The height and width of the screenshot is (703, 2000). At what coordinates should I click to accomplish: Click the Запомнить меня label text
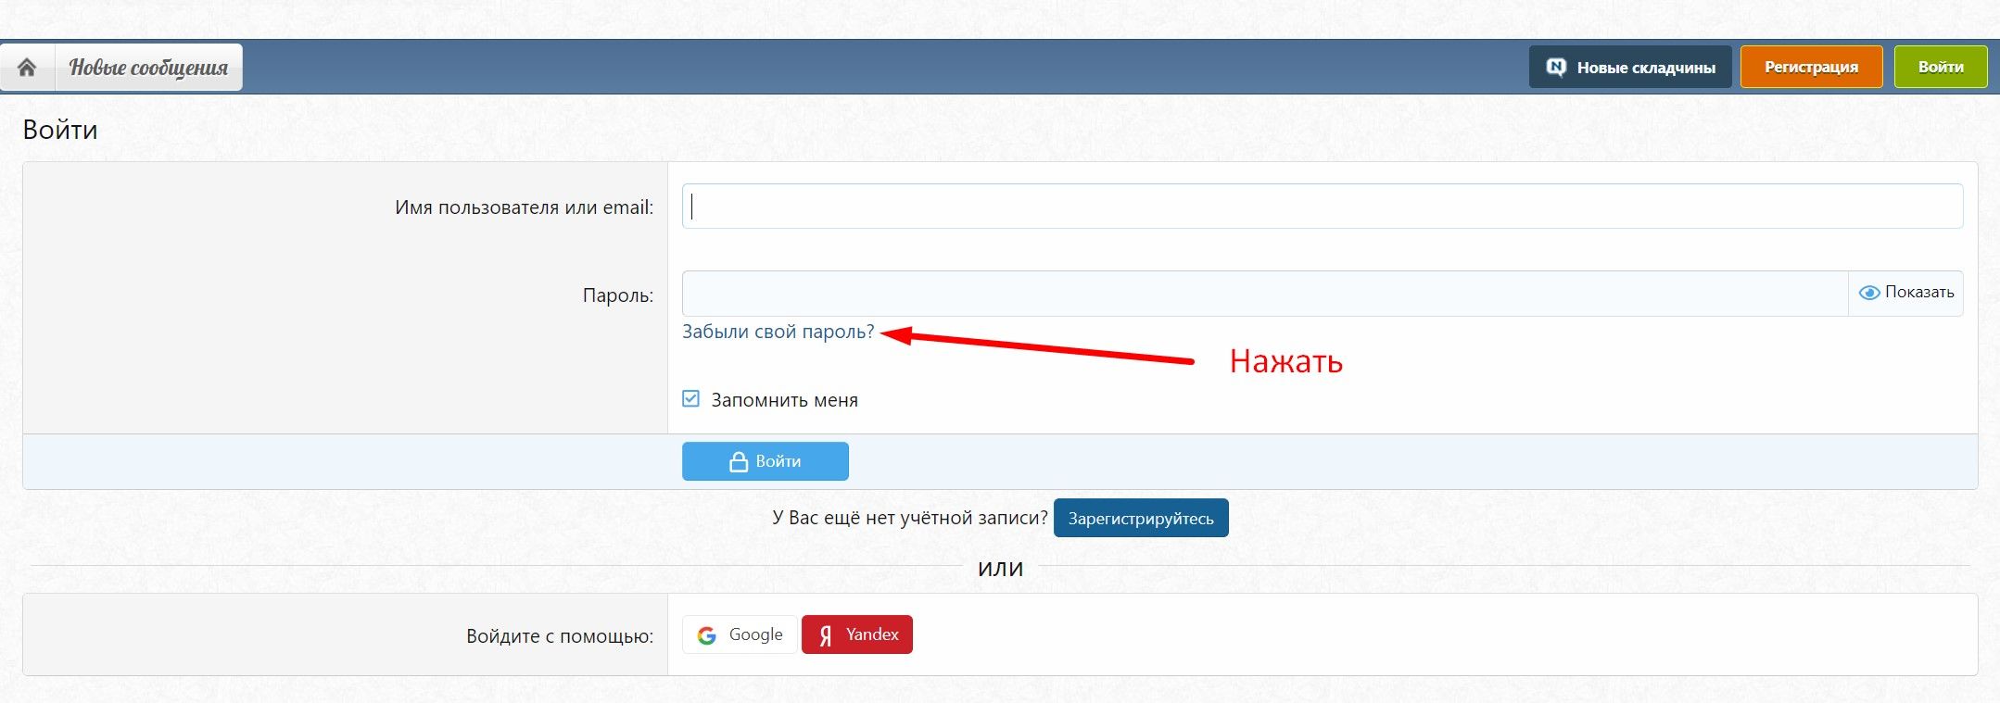(784, 400)
